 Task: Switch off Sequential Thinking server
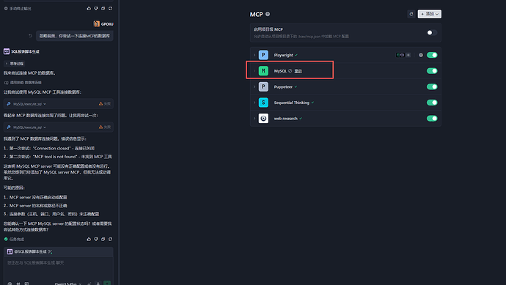pyautogui.click(x=432, y=103)
